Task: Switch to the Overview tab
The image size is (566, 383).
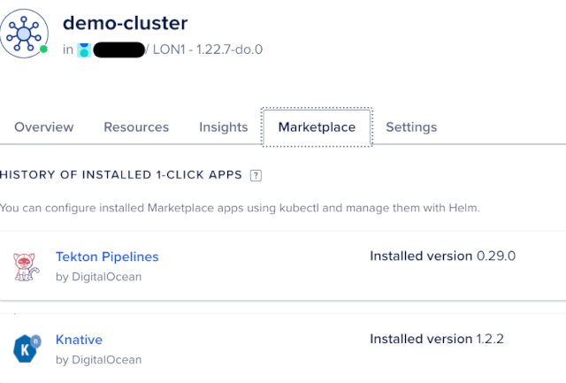Action: pos(44,127)
